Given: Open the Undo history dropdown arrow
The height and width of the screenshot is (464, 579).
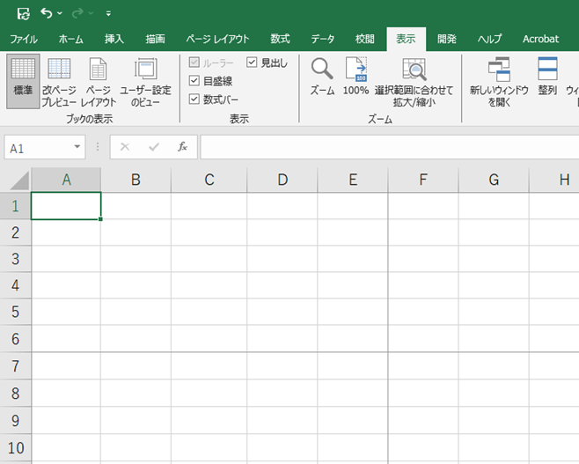Looking at the screenshot, I should (x=60, y=14).
